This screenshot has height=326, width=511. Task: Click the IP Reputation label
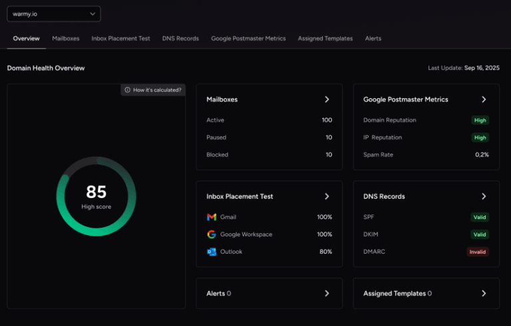(383, 137)
